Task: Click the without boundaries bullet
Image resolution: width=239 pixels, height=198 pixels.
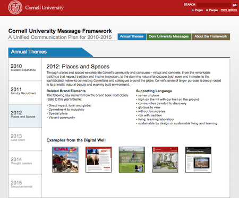Action: pos(151,111)
